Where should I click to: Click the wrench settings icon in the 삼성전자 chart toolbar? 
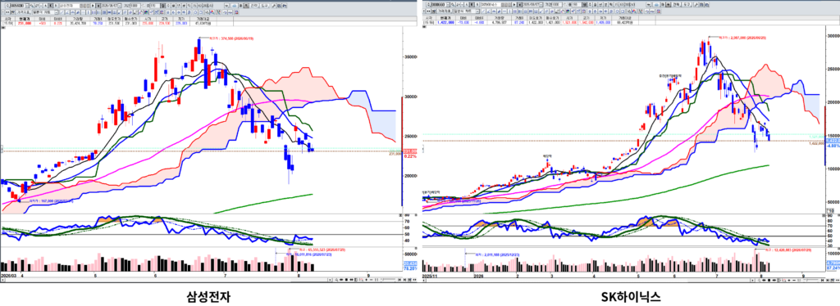274,6
